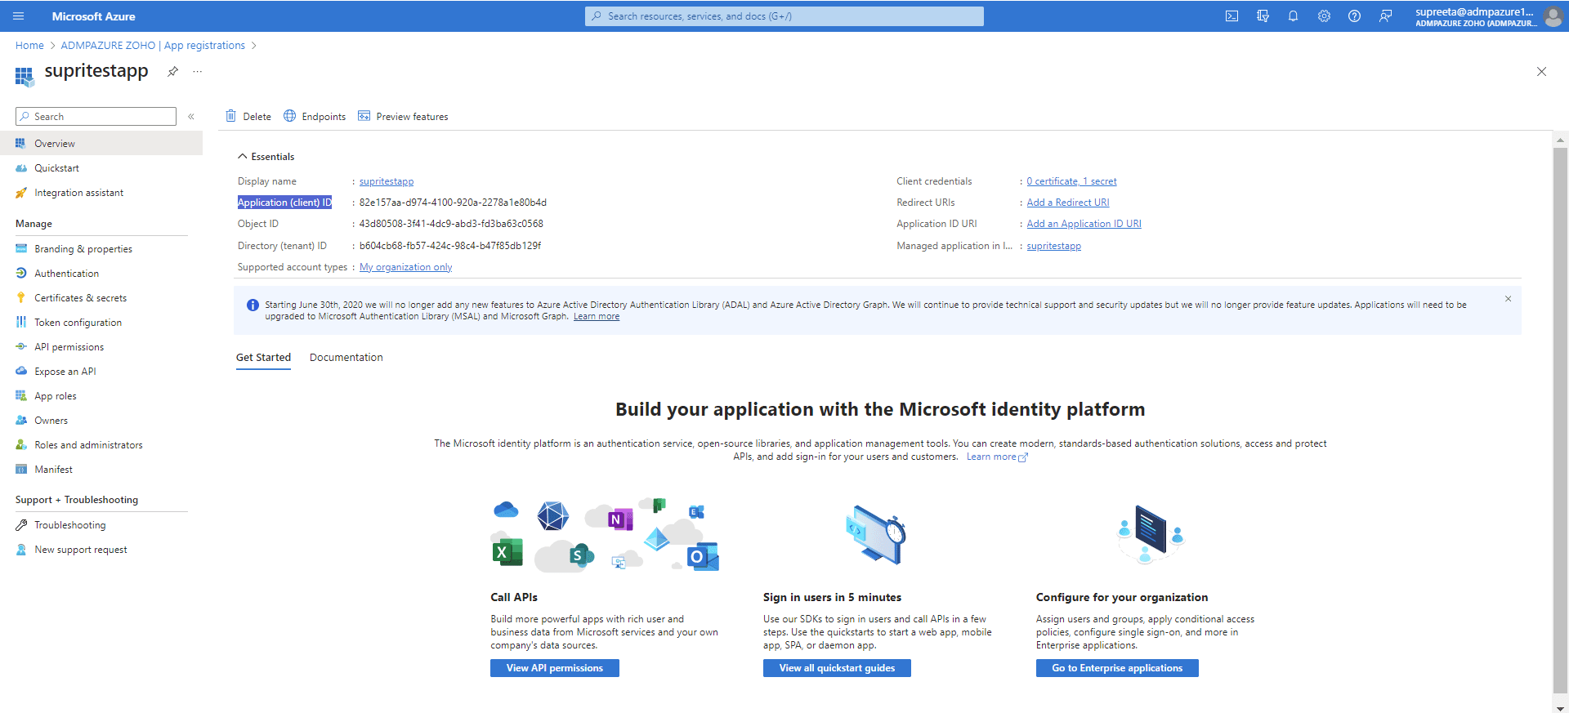Click the supritestapp app registration icon
The width and height of the screenshot is (1569, 713).
(x=25, y=77)
